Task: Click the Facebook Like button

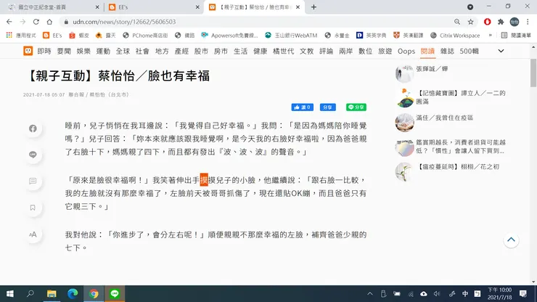Action: pyautogui.click(x=303, y=107)
